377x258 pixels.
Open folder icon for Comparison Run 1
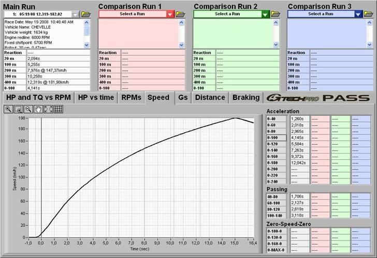click(x=180, y=14)
